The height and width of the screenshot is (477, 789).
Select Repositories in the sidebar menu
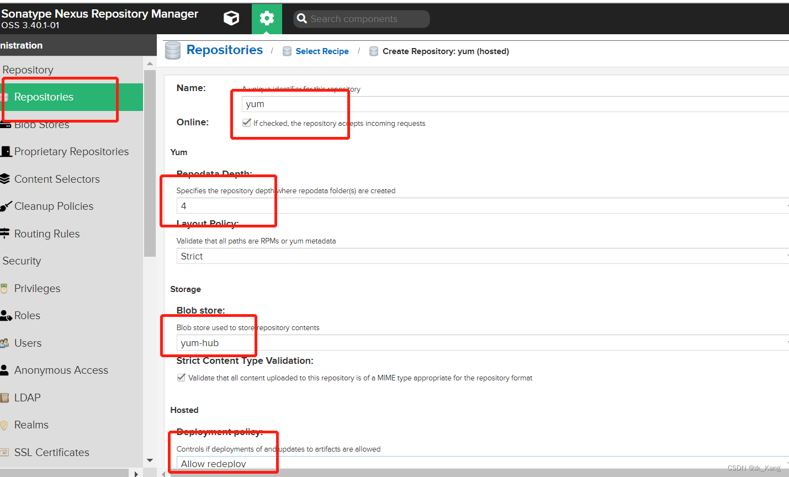(x=44, y=97)
